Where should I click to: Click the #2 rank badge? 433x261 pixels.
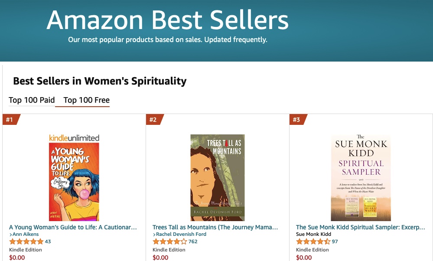pyautogui.click(x=153, y=120)
